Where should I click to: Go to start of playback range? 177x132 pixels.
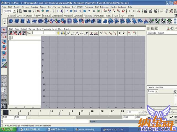[141, 112]
